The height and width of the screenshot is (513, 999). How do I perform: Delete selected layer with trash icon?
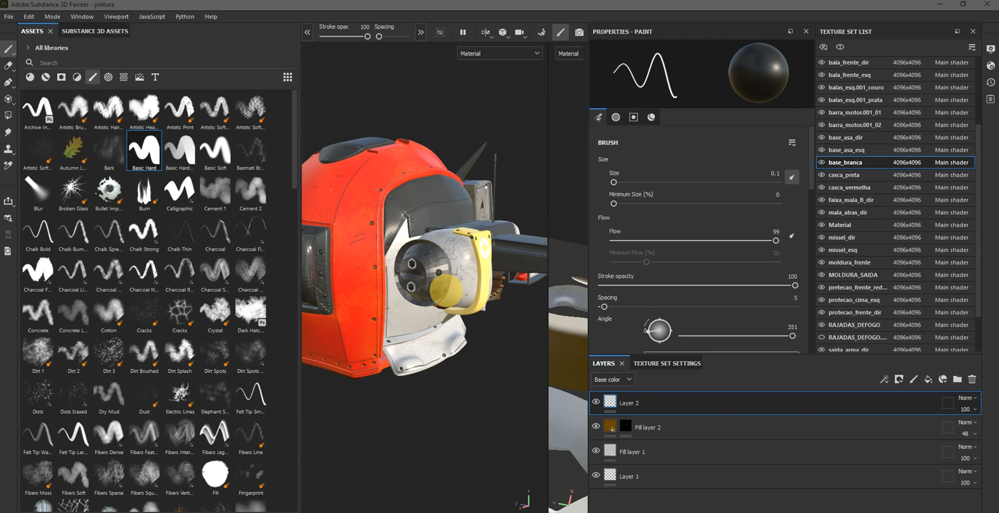(x=972, y=379)
